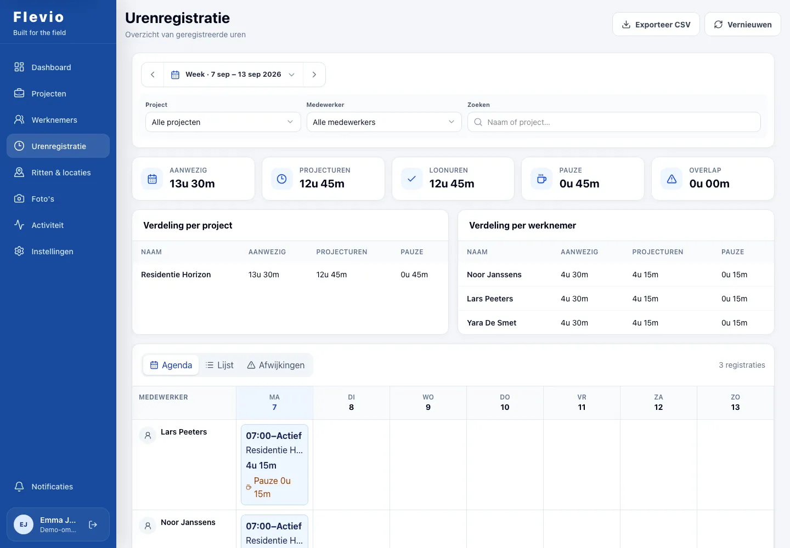Click the WO 9 day column header
Screen dimensions: 790x548
click(x=428, y=402)
